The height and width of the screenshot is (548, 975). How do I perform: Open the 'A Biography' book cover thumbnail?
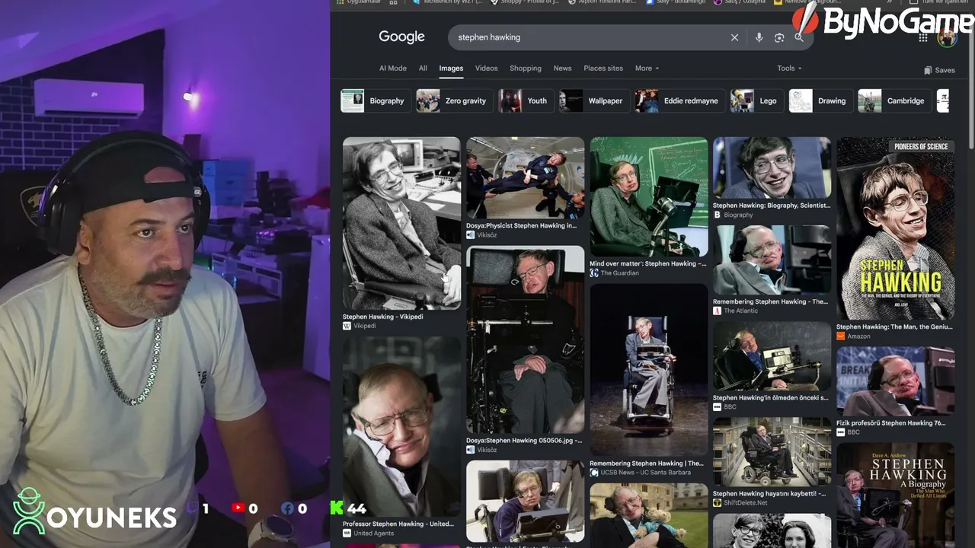point(895,495)
